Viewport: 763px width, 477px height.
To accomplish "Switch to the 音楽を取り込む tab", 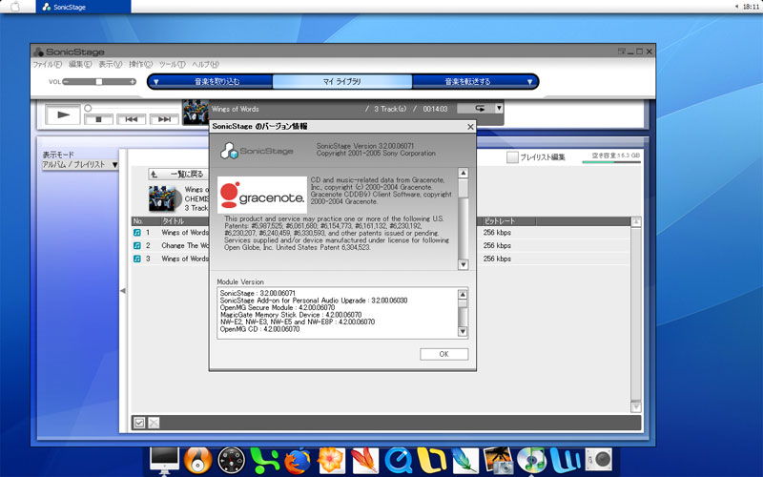I will (217, 82).
